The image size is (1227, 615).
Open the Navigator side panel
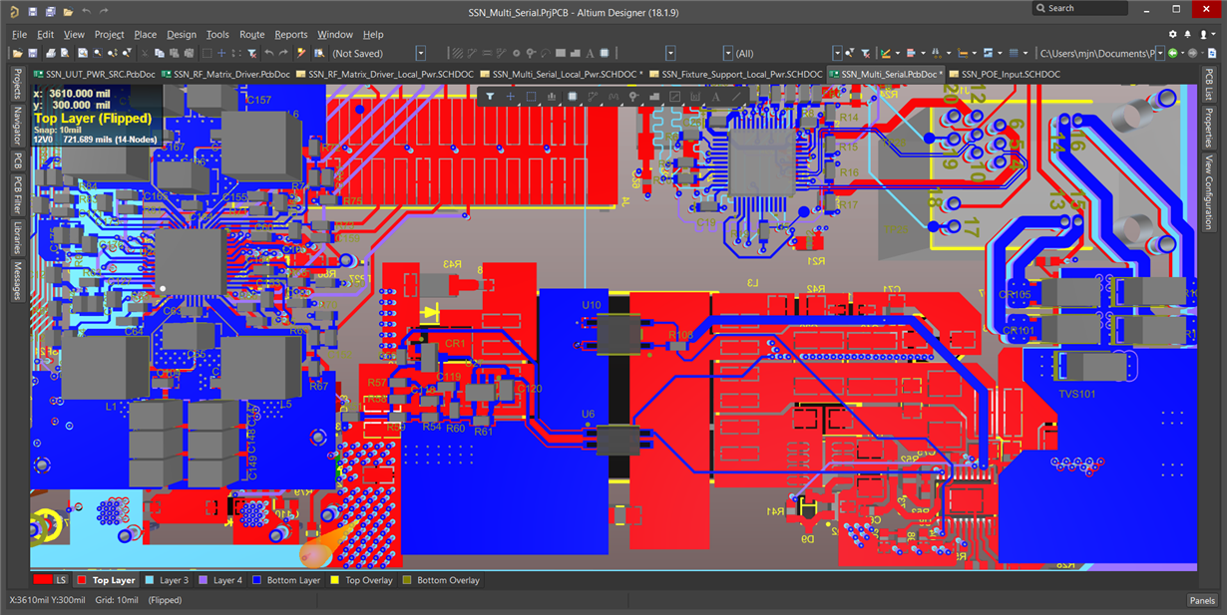point(17,126)
